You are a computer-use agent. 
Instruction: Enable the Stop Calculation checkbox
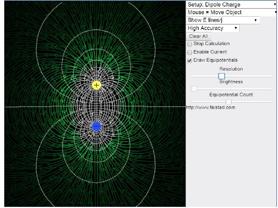pyautogui.click(x=190, y=44)
